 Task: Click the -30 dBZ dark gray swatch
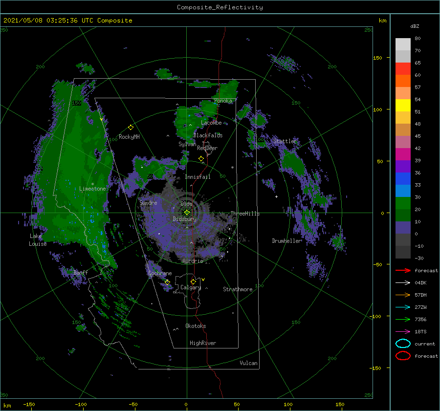[403, 252]
